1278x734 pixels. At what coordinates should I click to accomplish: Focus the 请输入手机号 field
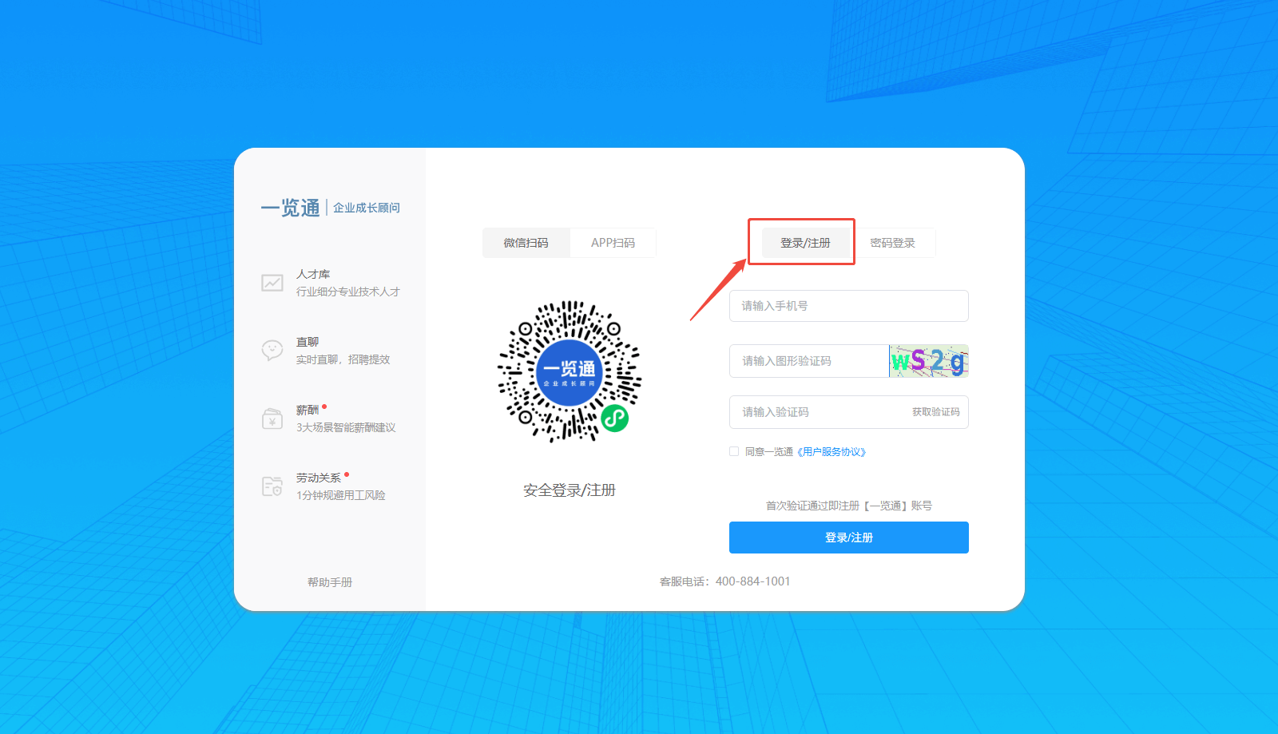pos(849,306)
